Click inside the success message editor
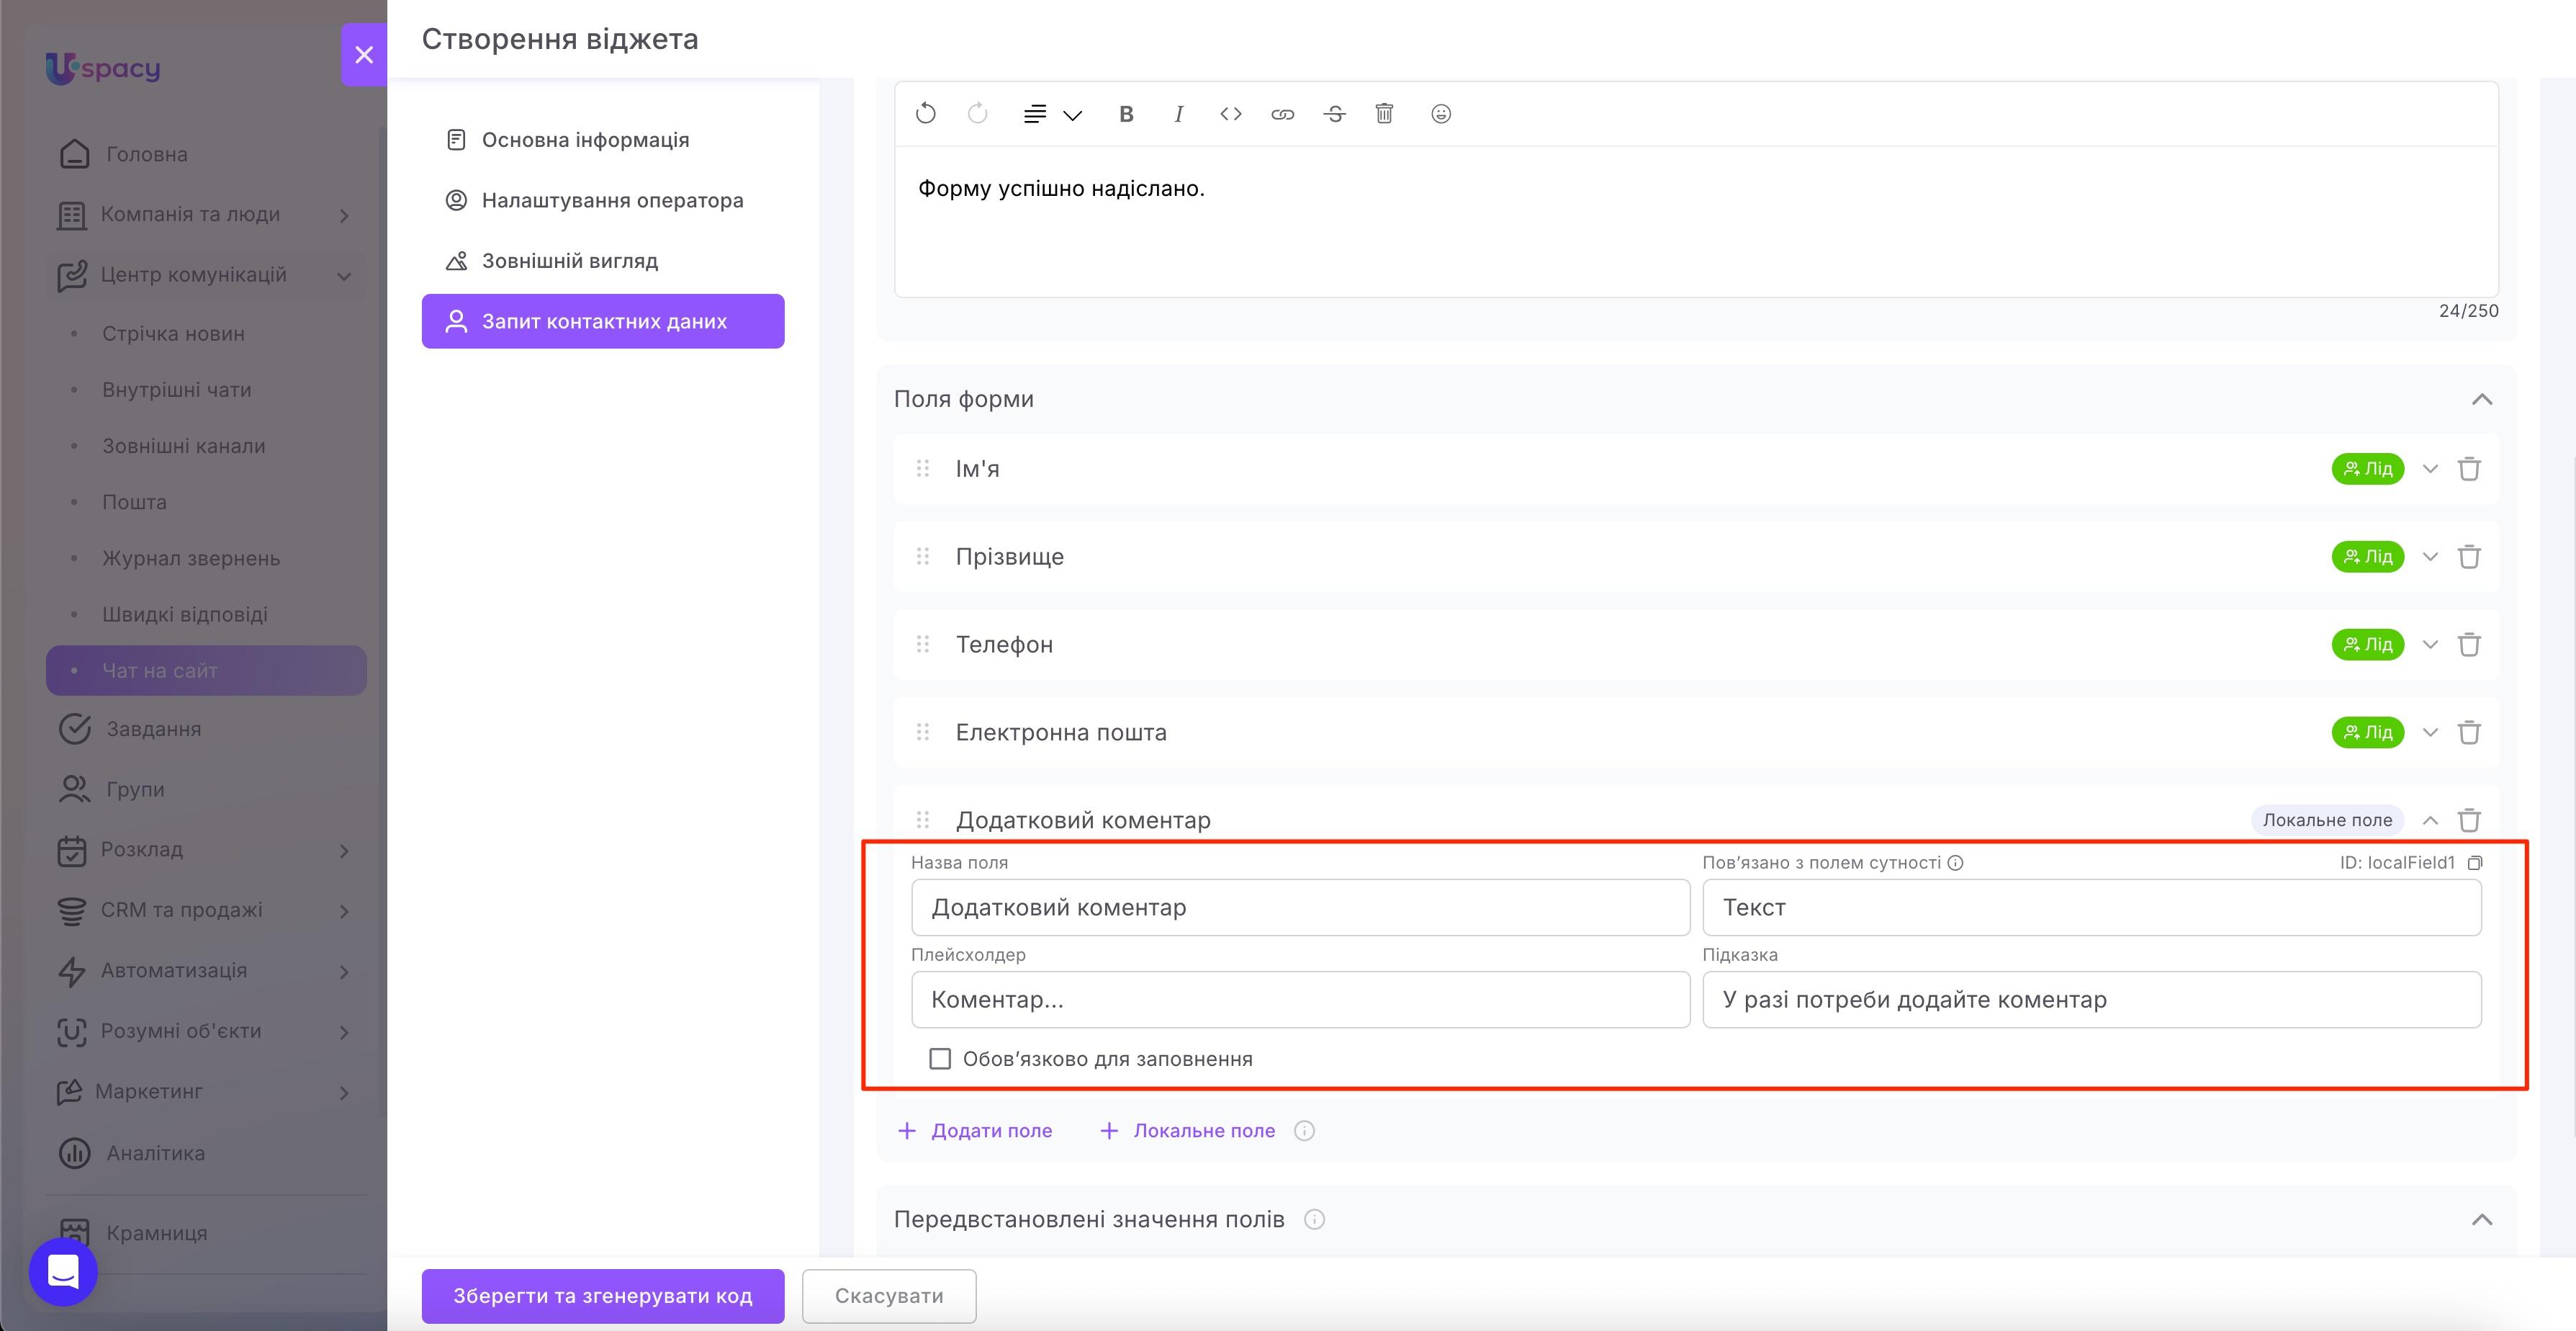The height and width of the screenshot is (1331, 2576). 1696,221
